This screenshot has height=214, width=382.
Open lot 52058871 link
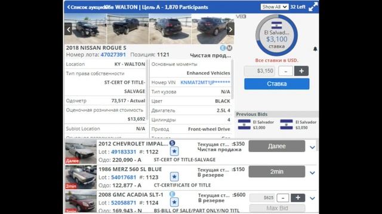point(124,203)
